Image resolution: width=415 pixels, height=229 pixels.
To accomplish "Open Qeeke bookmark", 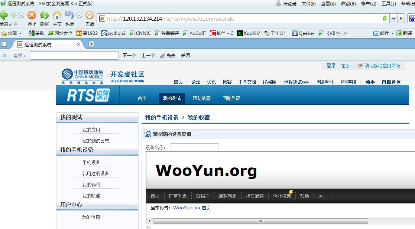I will pos(304,33).
